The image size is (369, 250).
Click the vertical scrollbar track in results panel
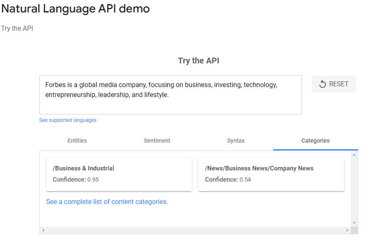pos(354,189)
